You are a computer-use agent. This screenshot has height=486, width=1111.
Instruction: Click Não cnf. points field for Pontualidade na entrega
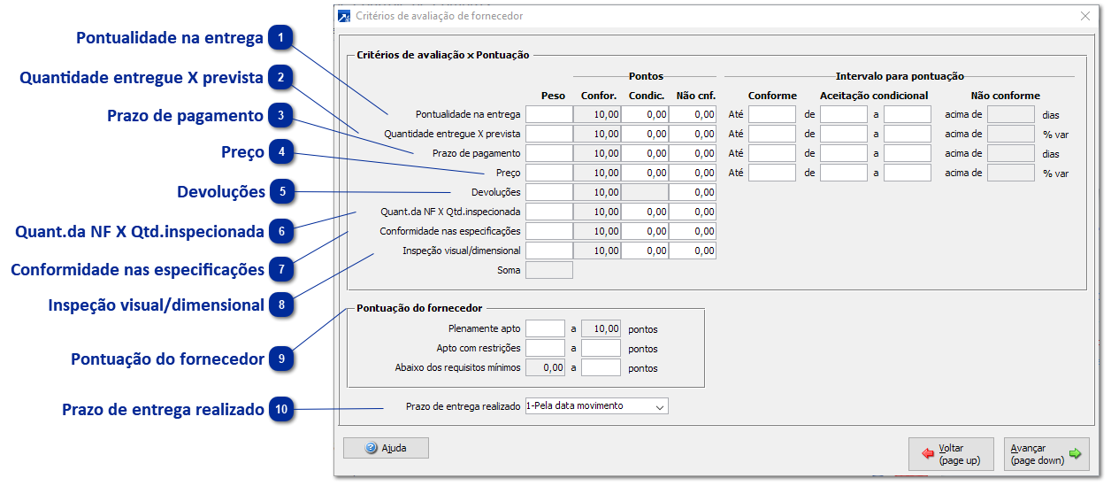point(693,114)
